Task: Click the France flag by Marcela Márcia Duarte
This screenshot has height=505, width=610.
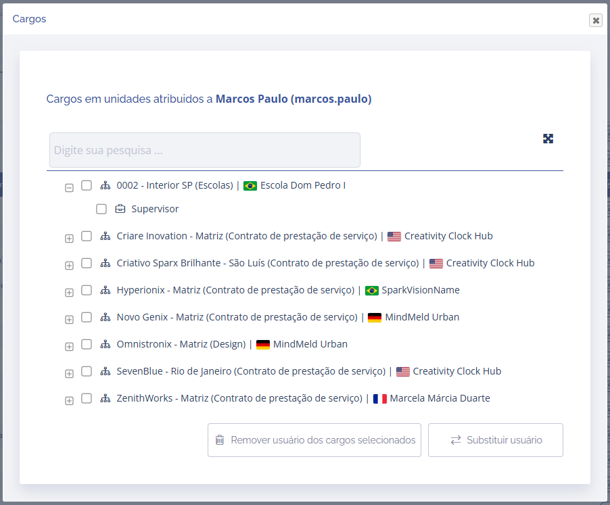Action: [379, 399]
